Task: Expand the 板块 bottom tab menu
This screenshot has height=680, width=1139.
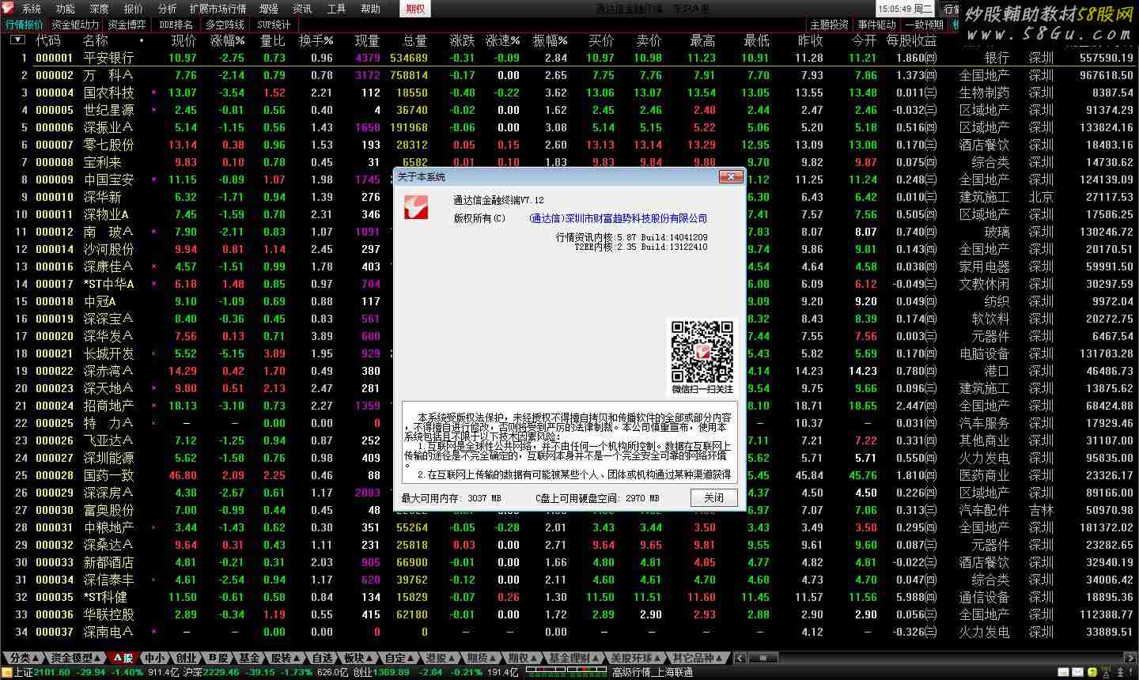Action: (358, 658)
